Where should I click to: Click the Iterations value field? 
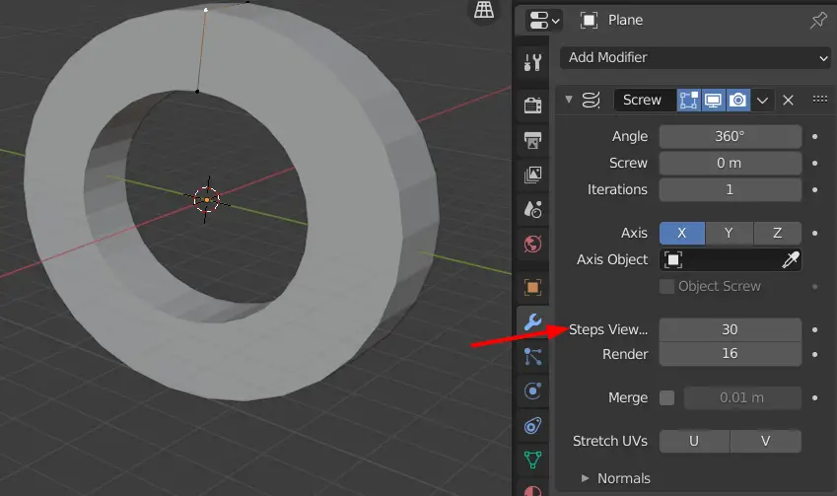click(730, 189)
